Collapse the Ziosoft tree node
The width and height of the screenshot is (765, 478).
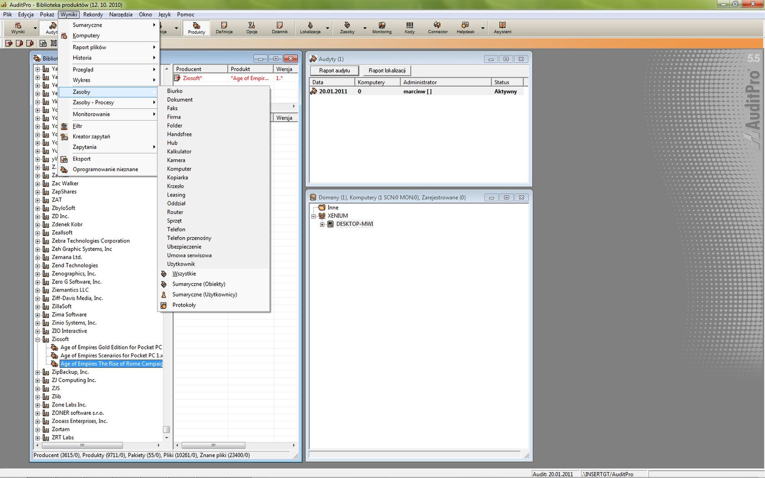[x=38, y=339]
